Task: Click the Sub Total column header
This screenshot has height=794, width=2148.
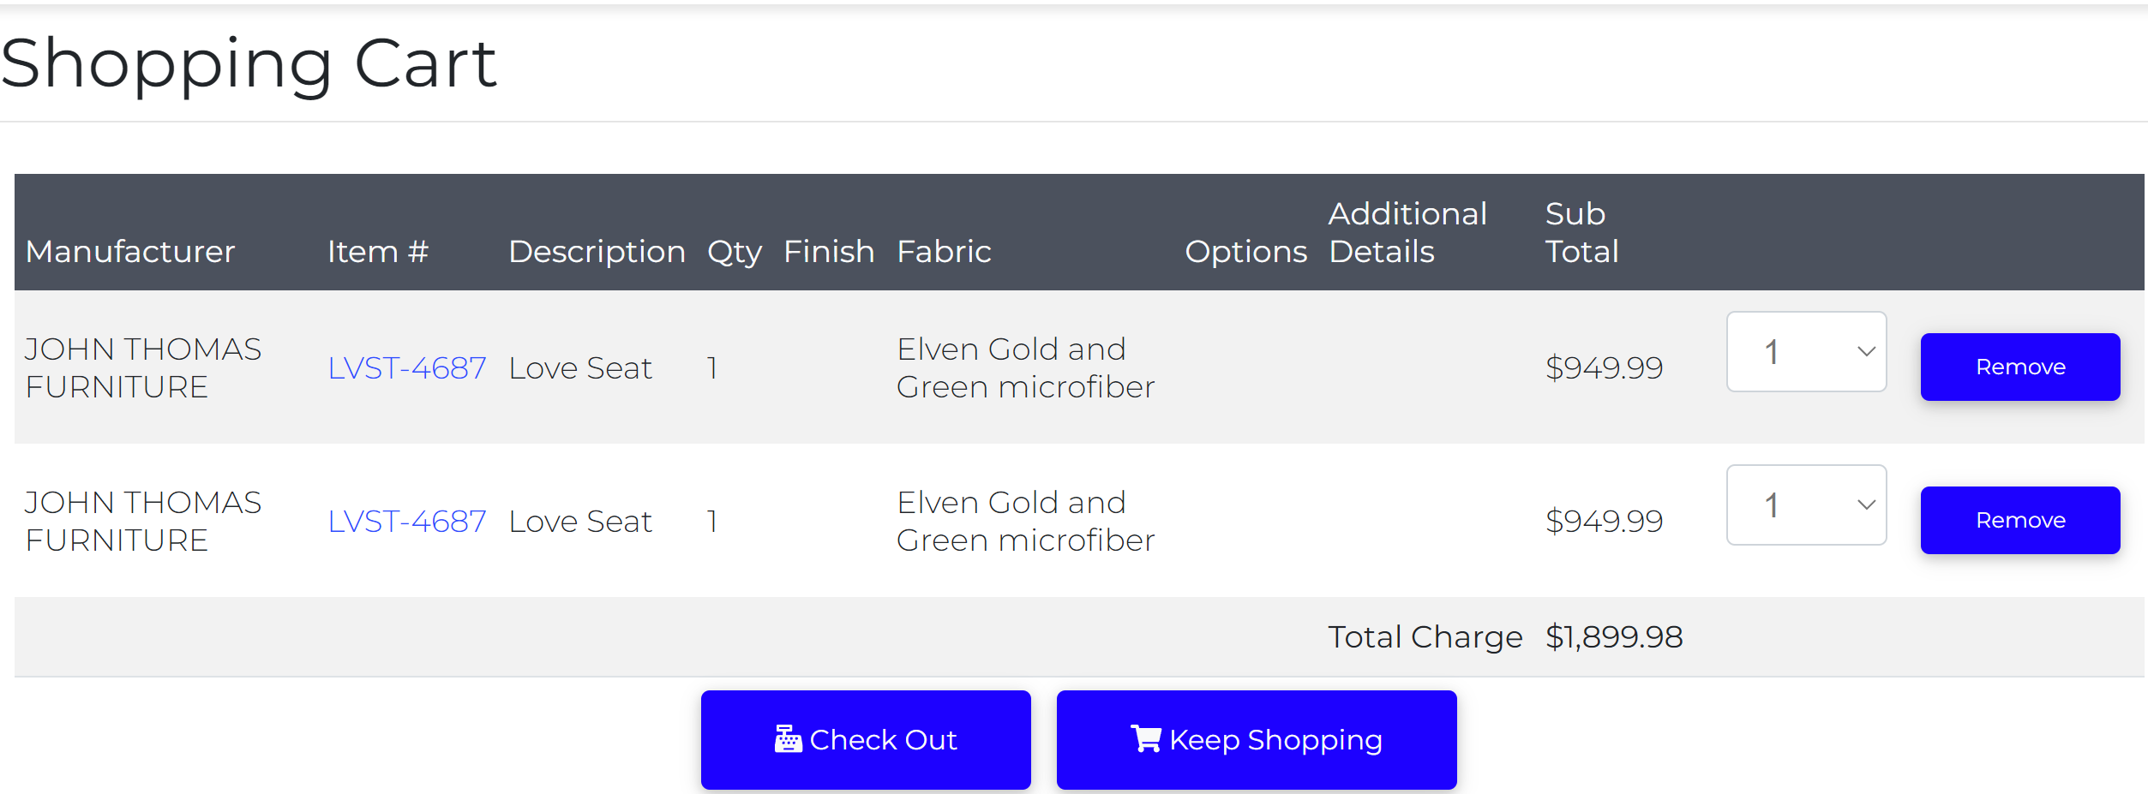Action: (1581, 233)
